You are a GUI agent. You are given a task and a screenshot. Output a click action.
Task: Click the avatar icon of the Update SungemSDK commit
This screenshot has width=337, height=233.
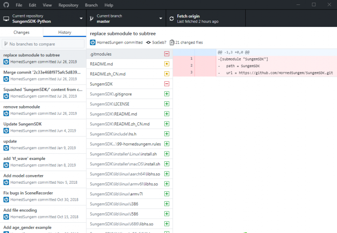[6, 130]
